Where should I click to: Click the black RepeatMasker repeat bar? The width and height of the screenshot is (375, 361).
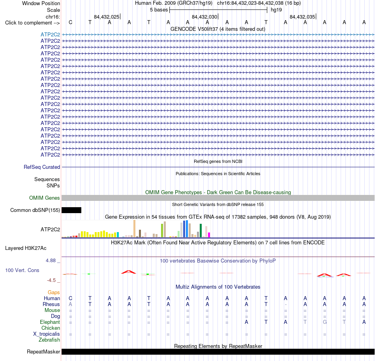218,352
